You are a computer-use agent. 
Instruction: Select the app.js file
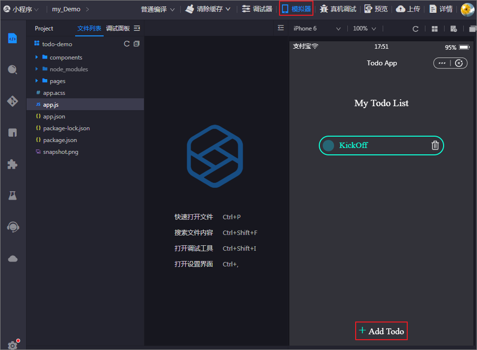(x=85, y=104)
